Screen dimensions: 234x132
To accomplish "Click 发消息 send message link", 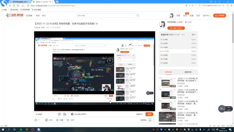I will coord(188,22).
